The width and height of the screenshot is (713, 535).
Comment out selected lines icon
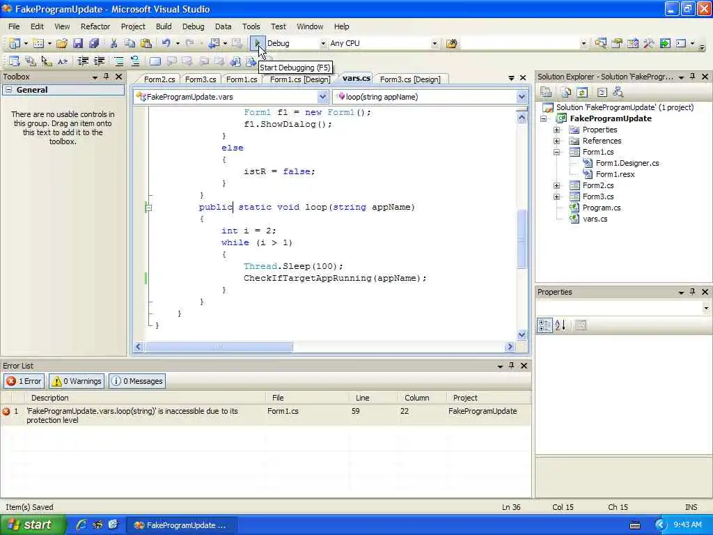(118, 61)
